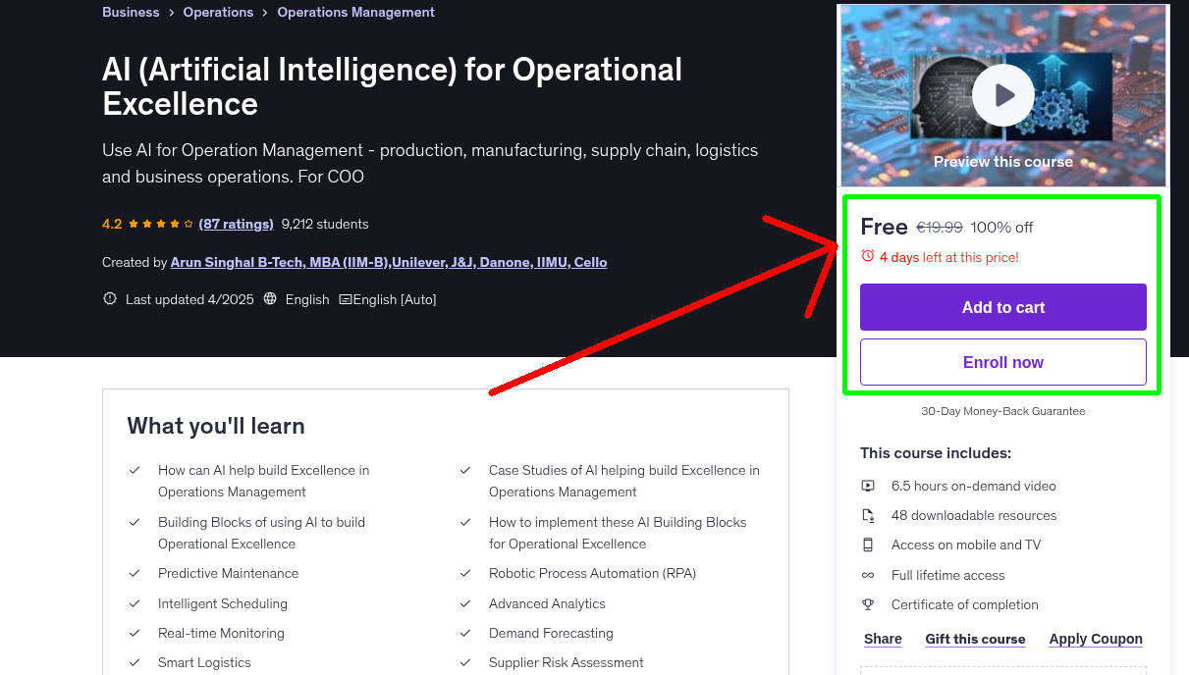This screenshot has height=675, width=1189.
Task: Click the last updated clock icon
Action: tap(109, 298)
